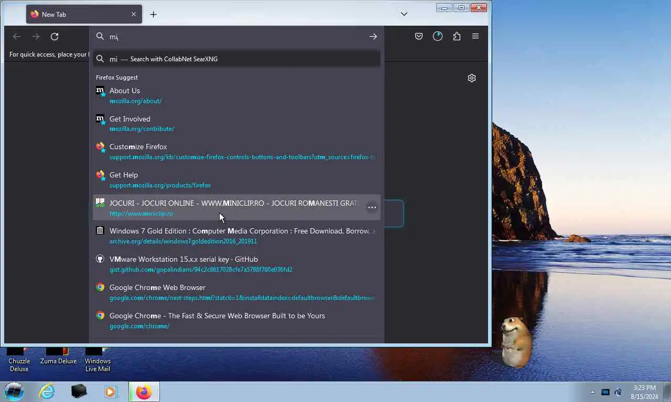Image resolution: width=671 pixels, height=402 pixels.
Task: Open the Chuzzle Deluxe desktop shortcut
Action: click(19, 360)
